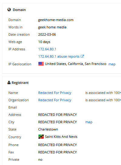The image size is (121, 165).
Task: Click REDACTED FOR PRIVACY in the Fax row
Action: click(57, 152)
